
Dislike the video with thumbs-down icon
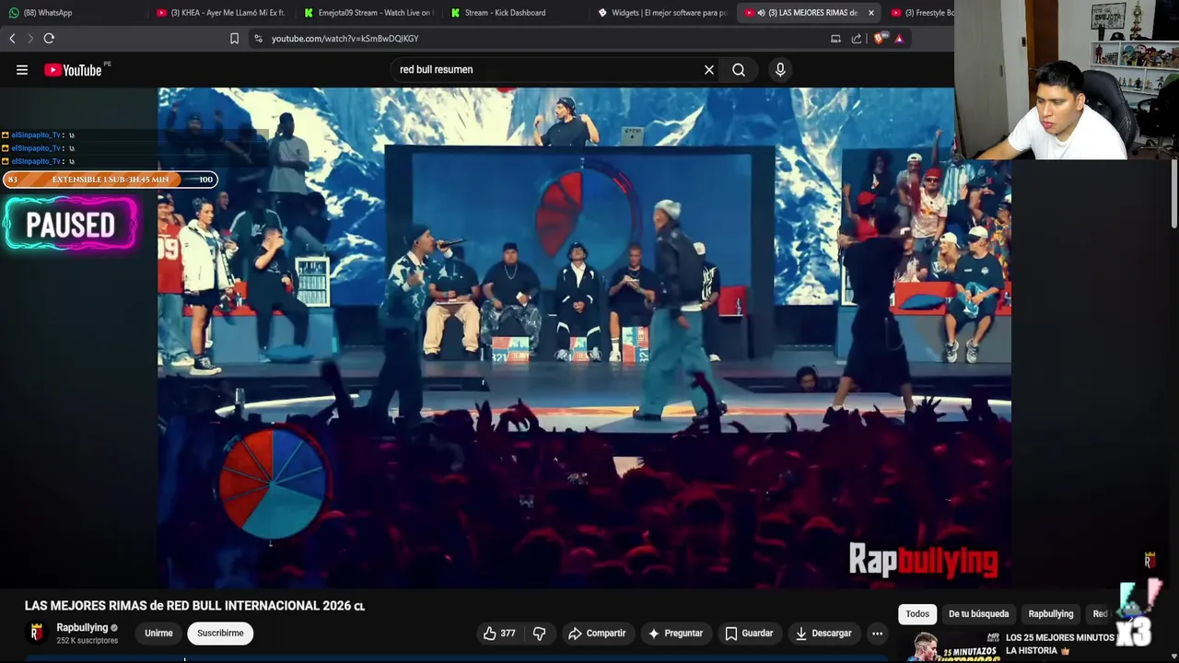pyautogui.click(x=539, y=634)
